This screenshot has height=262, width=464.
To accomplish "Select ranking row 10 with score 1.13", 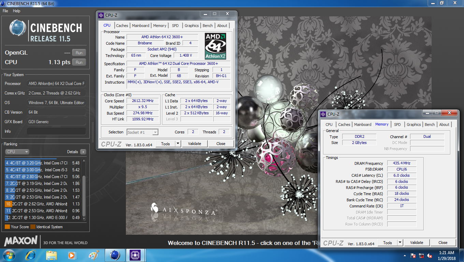I will [x=42, y=204].
